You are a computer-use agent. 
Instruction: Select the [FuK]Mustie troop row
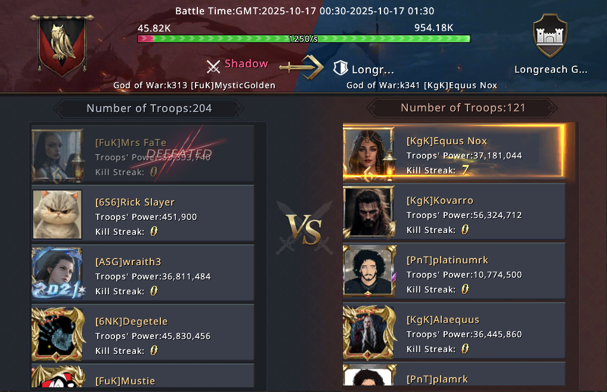(x=143, y=376)
